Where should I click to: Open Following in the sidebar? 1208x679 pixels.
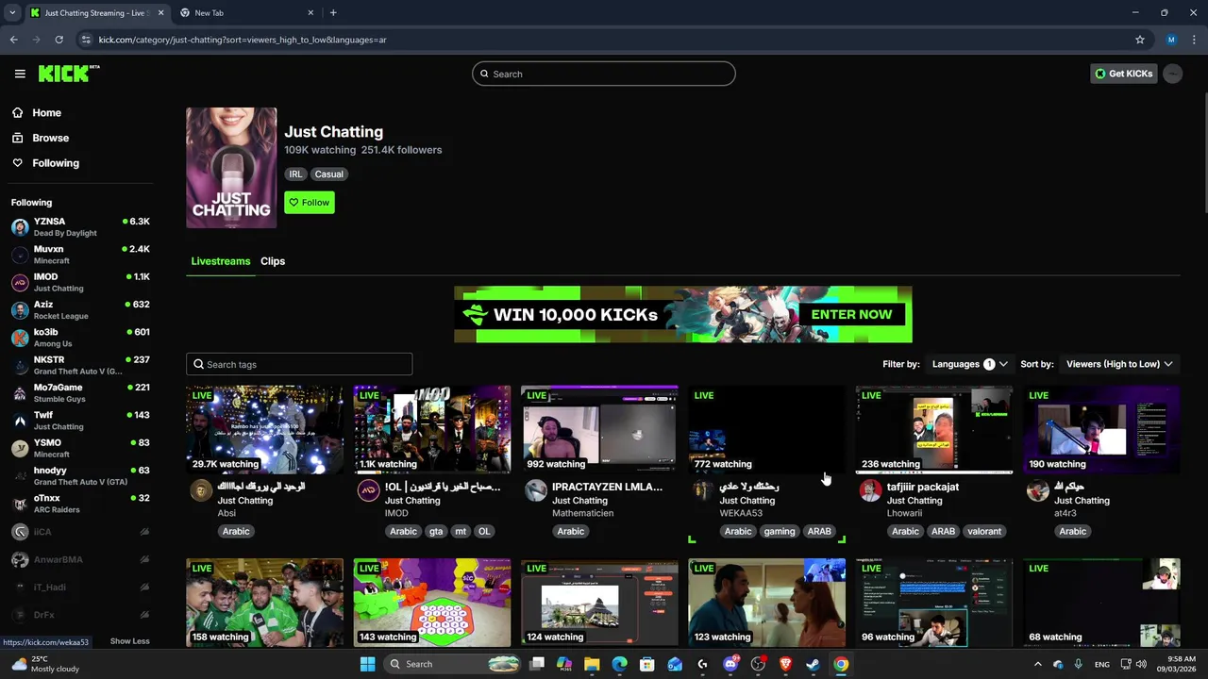pyautogui.click(x=56, y=163)
